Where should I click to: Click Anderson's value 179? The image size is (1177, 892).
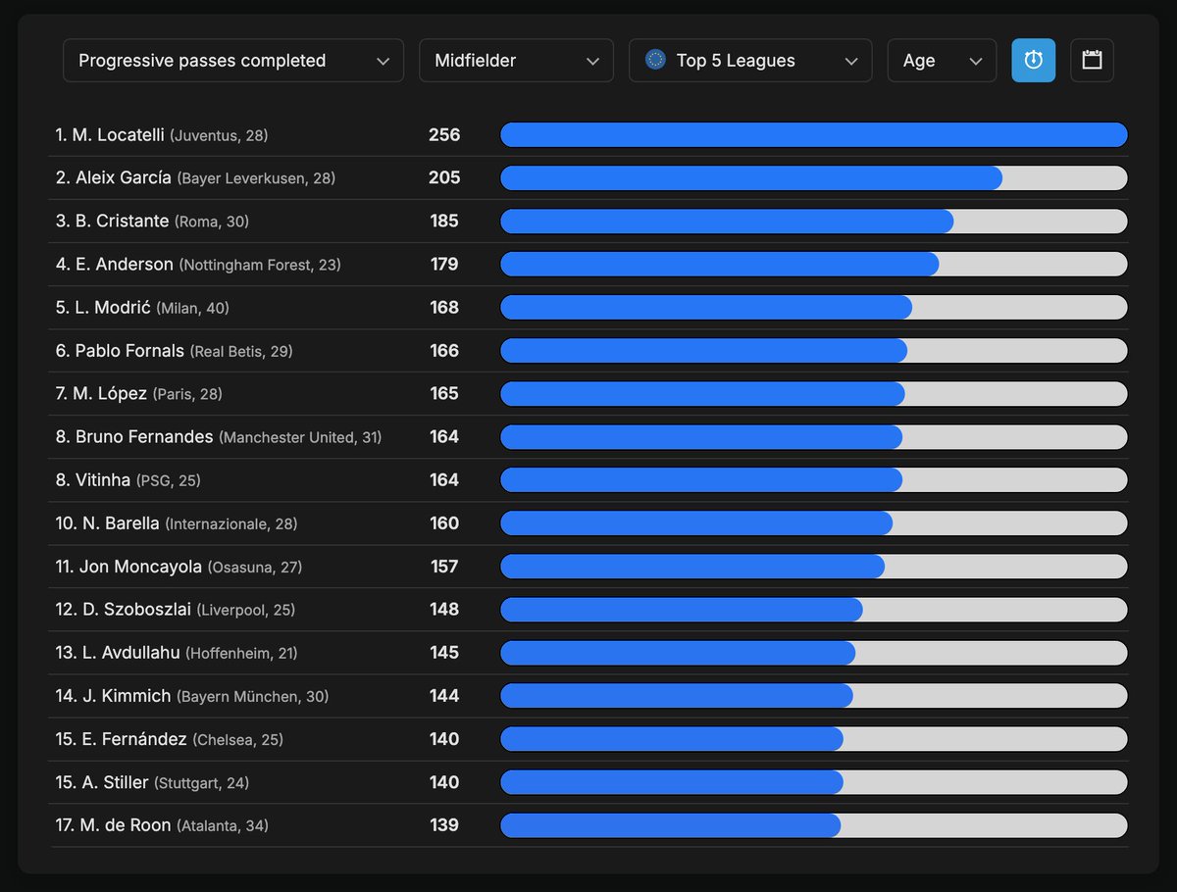444,265
